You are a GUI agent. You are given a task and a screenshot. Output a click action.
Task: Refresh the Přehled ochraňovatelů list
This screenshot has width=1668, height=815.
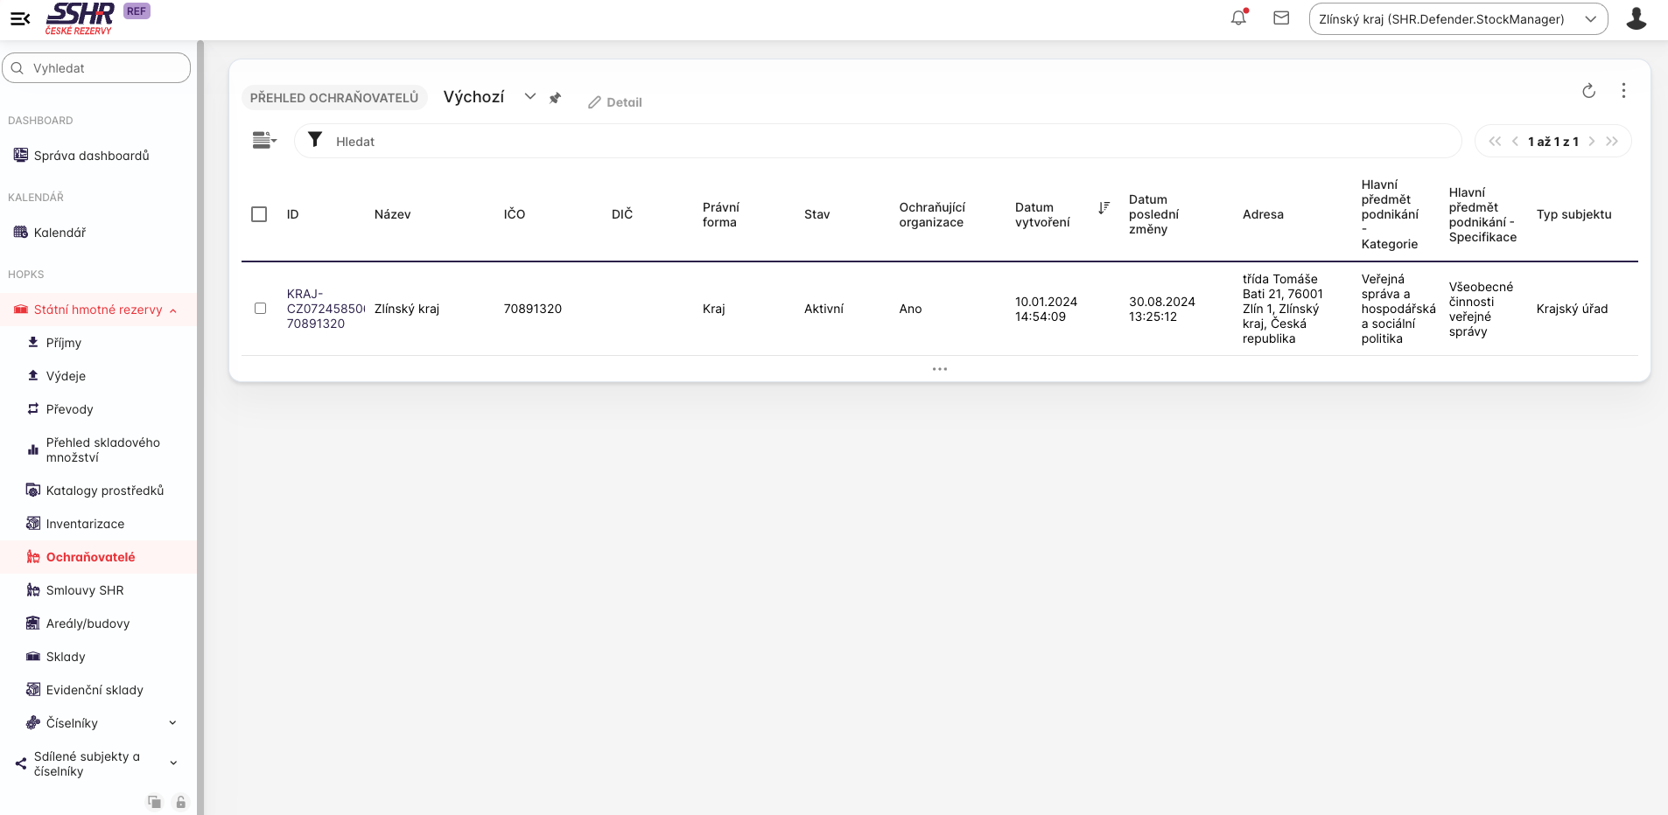point(1588,91)
